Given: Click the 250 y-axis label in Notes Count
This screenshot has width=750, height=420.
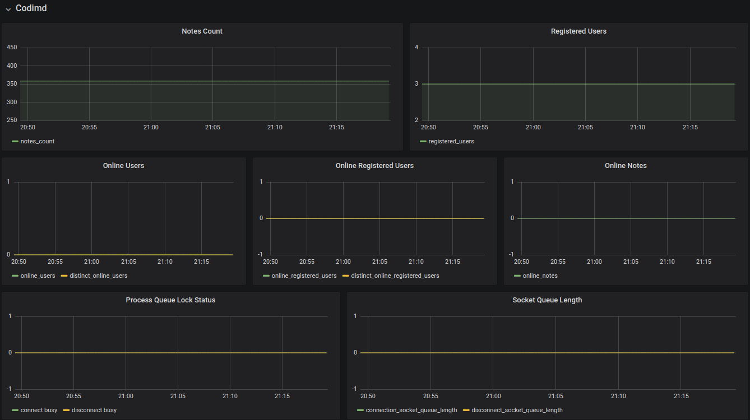Looking at the screenshot, I should click(12, 120).
